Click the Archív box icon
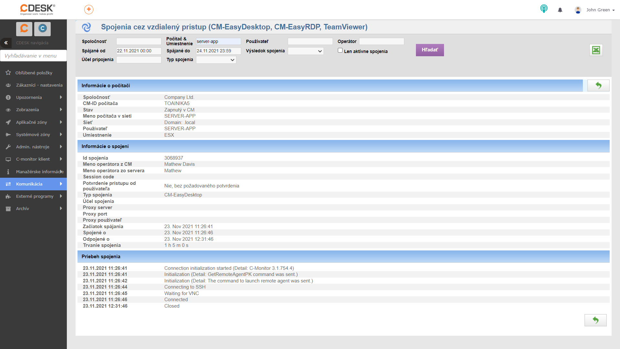Viewport: 620px width, 349px height. point(8,209)
